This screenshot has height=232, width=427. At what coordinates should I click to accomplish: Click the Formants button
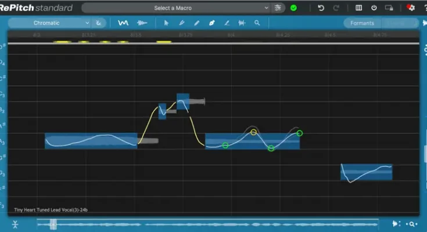click(363, 23)
